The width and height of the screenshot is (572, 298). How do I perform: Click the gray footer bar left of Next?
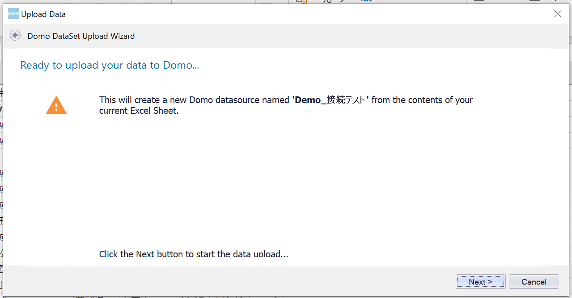(x=224, y=281)
